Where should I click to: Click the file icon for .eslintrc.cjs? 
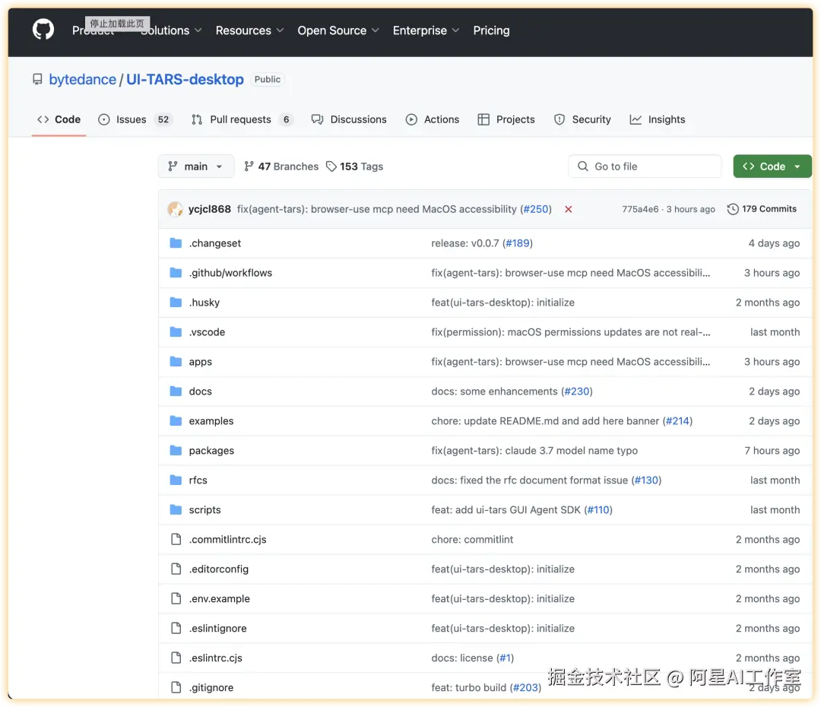pos(176,658)
